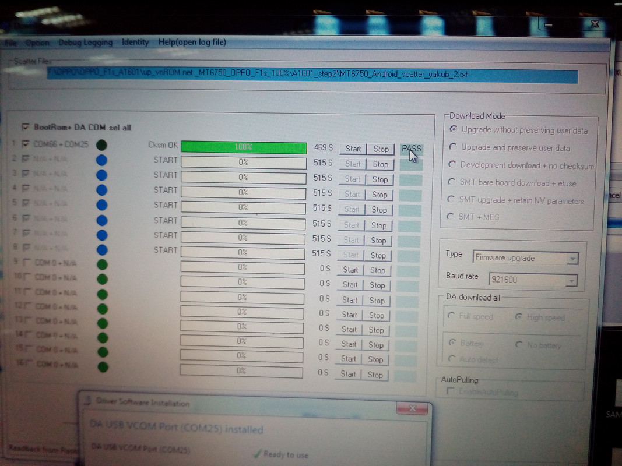Click the blue status dot in row 2
The height and width of the screenshot is (466, 622).
pos(101,160)
